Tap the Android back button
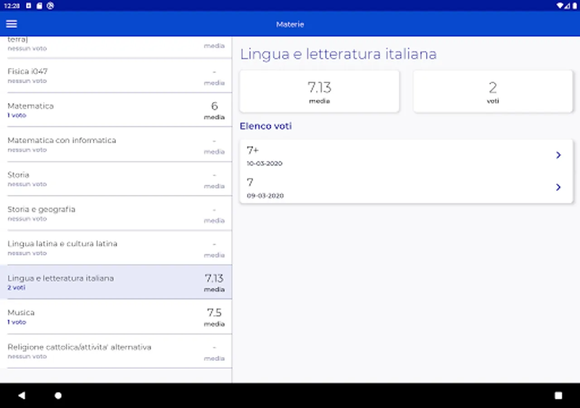The height and width of the screenshot is (408, 580). (x=21, y=395)
